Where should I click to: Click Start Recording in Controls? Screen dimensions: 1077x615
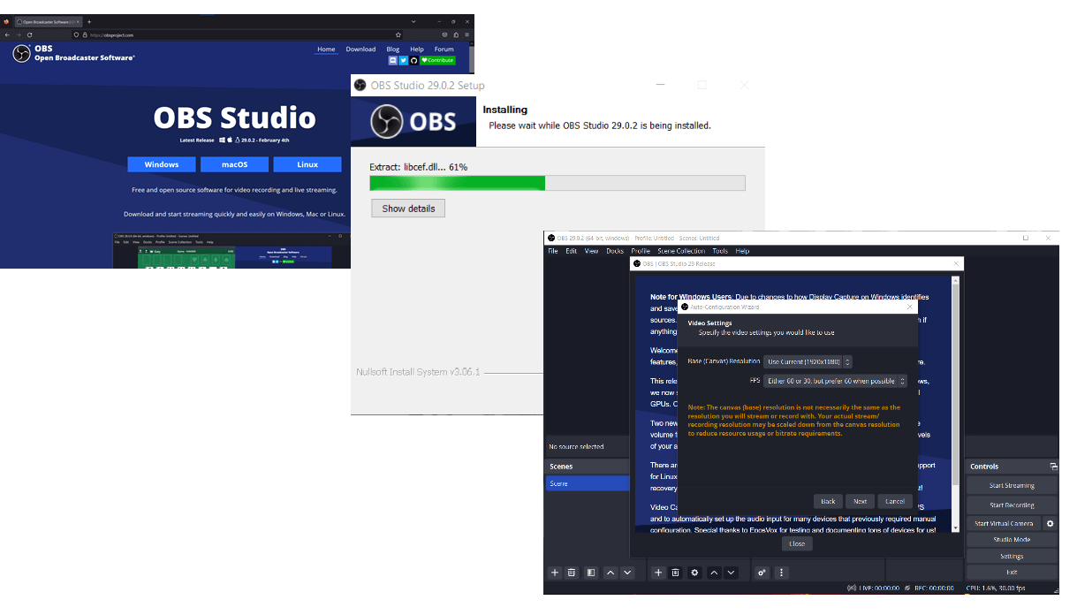point(1012,505)
